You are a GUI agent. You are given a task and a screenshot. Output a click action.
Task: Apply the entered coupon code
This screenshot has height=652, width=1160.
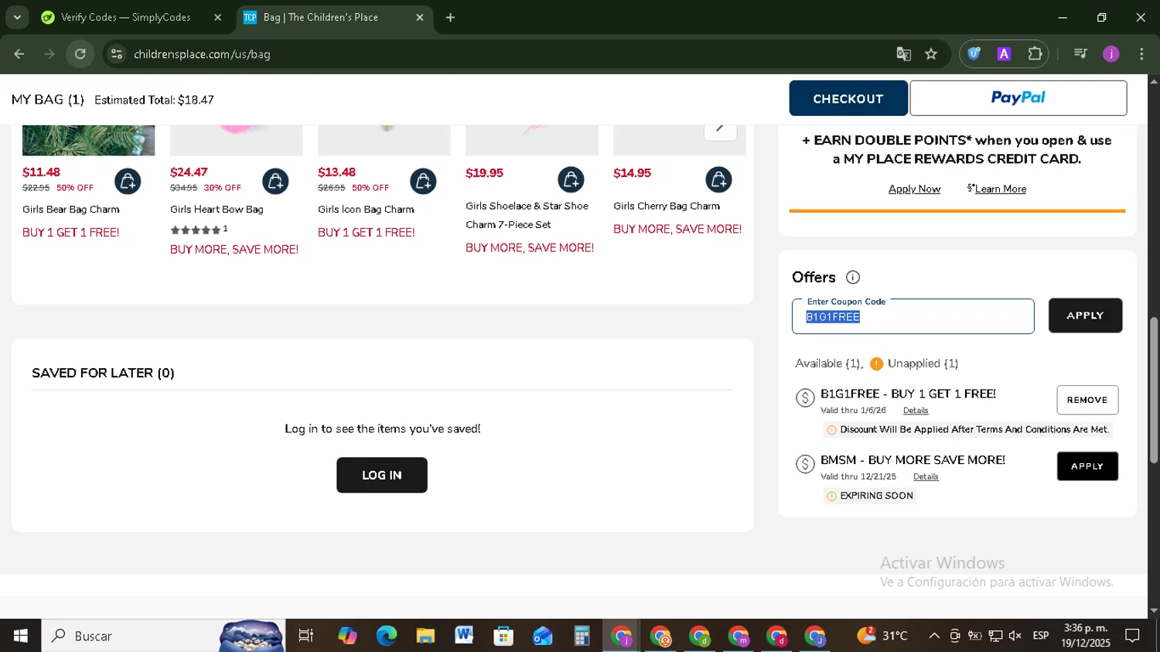[x=1085, y=316]
